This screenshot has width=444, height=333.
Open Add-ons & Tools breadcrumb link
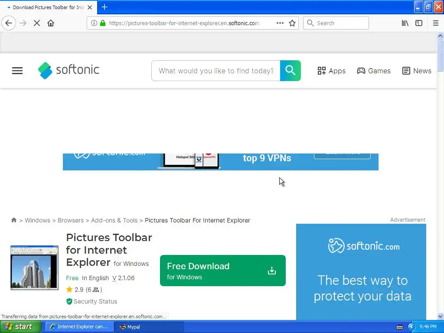pyautogui.click(x=114, y=220)
